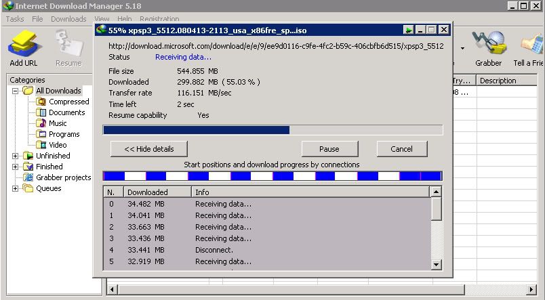The image size is (545, 300).
Task: Click the Unfinished folder icon
Action: (x=28, y=156)
